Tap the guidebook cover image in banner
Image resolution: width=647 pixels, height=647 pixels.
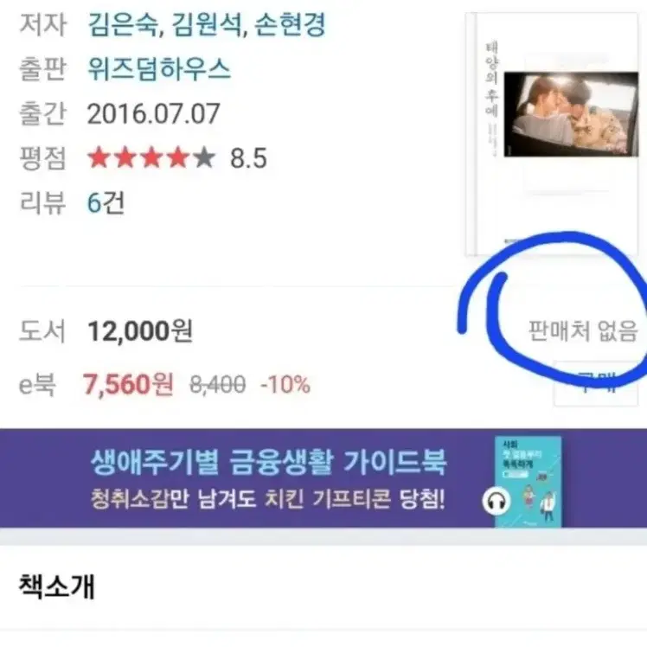tap(528, 482)
